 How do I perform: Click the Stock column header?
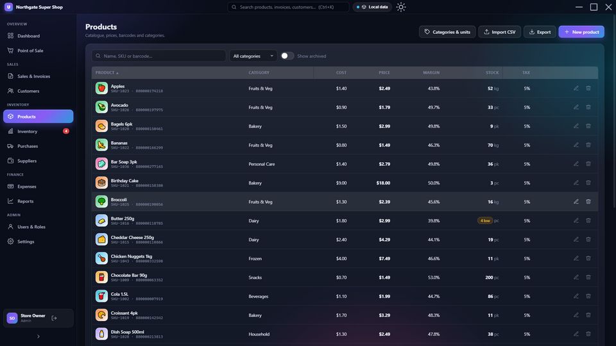(492, 72)
